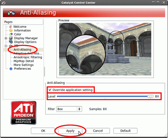This screenshot has height=138, width=168.
Task: Click the Preferences gear icon
Action: (x=11, y=69)
